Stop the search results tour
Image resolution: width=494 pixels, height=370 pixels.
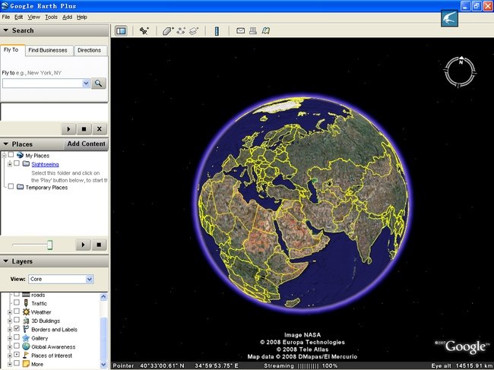tap(84, 129)
